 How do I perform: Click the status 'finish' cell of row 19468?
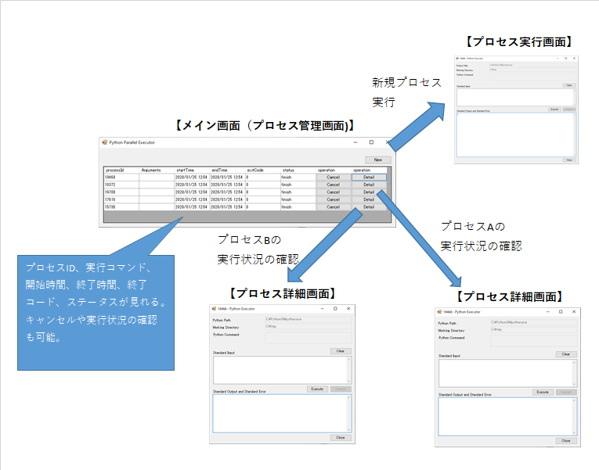298,178
